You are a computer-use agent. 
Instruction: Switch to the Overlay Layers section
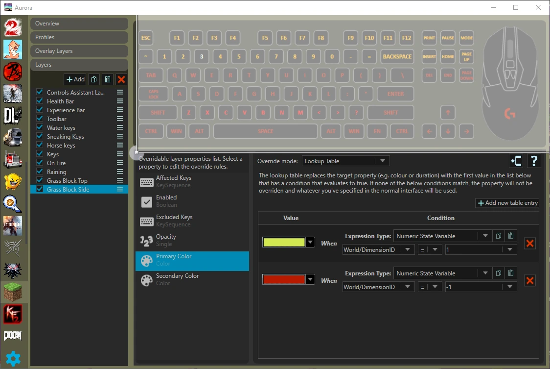pyautogui.click(x=79, y=51)
